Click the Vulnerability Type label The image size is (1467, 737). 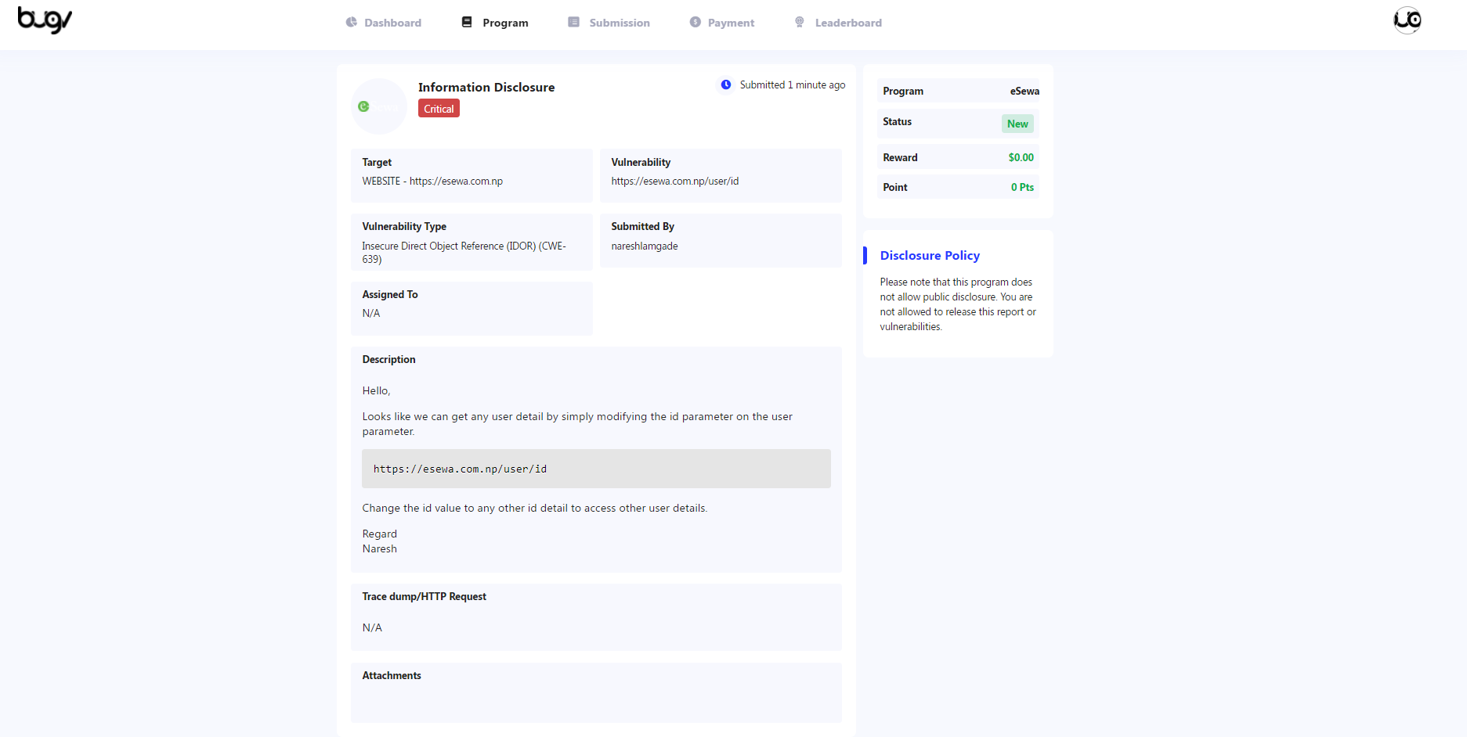click(x=404, y=227)
